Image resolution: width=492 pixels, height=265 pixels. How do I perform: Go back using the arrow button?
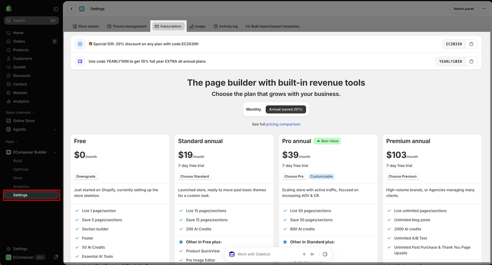coord(72,9)
